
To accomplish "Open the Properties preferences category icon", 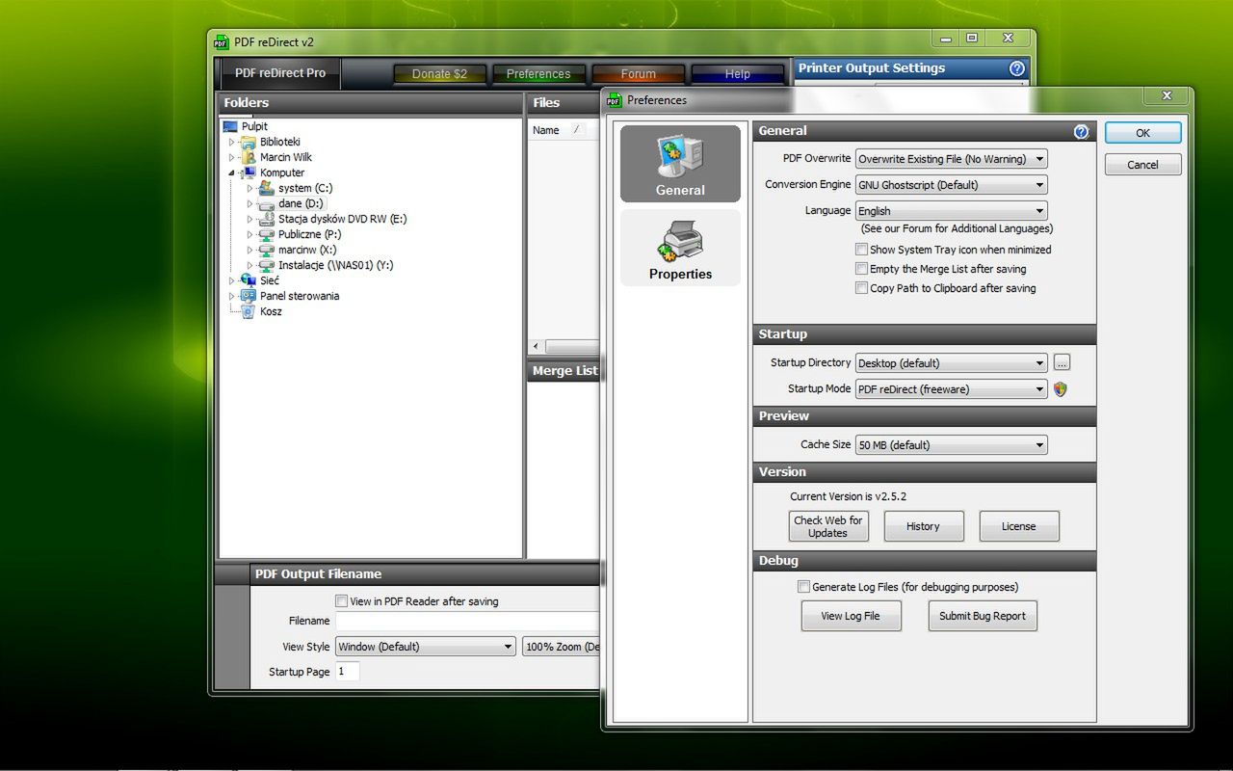I will (x=680, y=248).
